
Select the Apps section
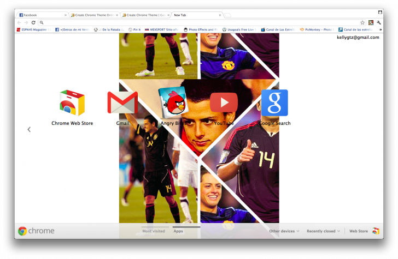pos(178,231)
